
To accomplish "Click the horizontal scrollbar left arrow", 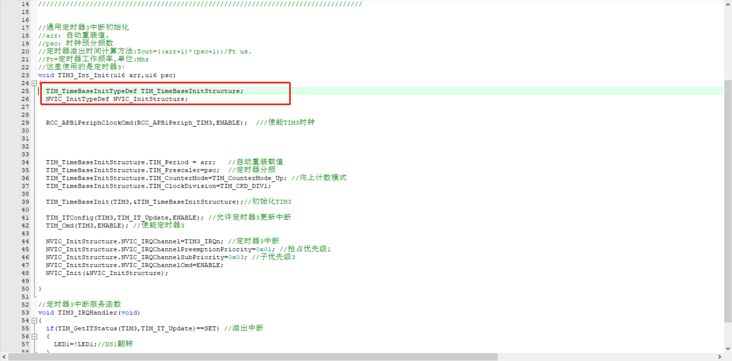I will point(4,357).
